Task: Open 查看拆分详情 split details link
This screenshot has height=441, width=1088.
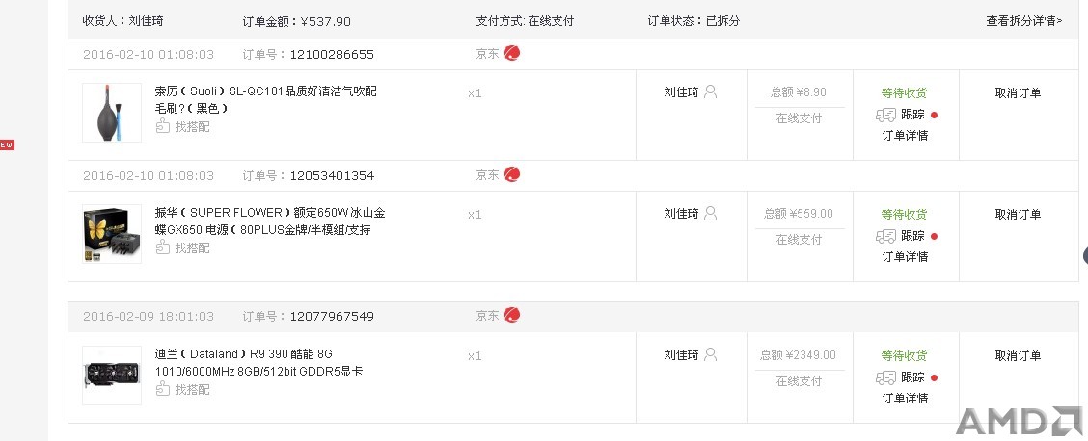Action: [x=1024, y=21]
